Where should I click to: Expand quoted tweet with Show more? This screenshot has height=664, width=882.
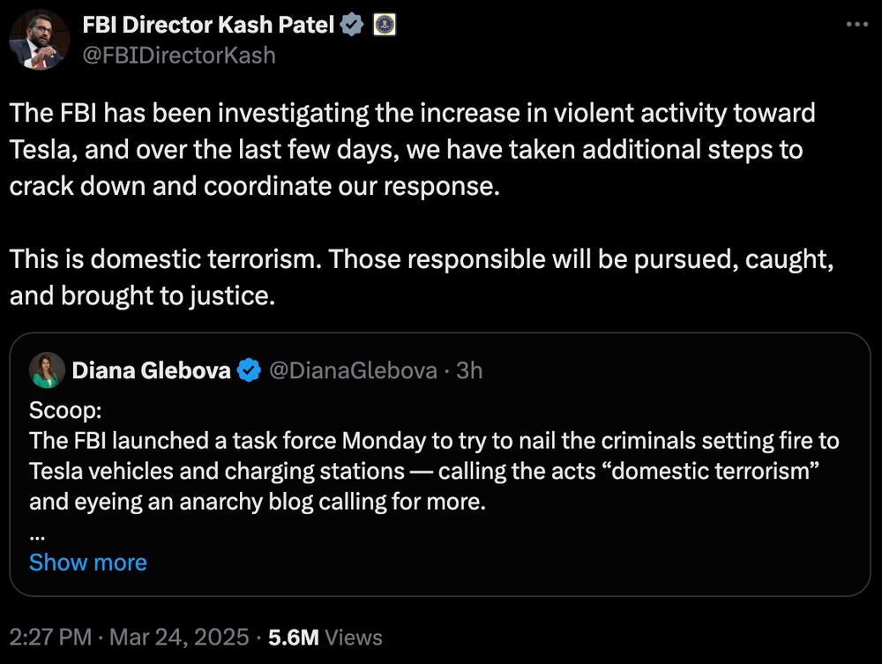(87, 563)
